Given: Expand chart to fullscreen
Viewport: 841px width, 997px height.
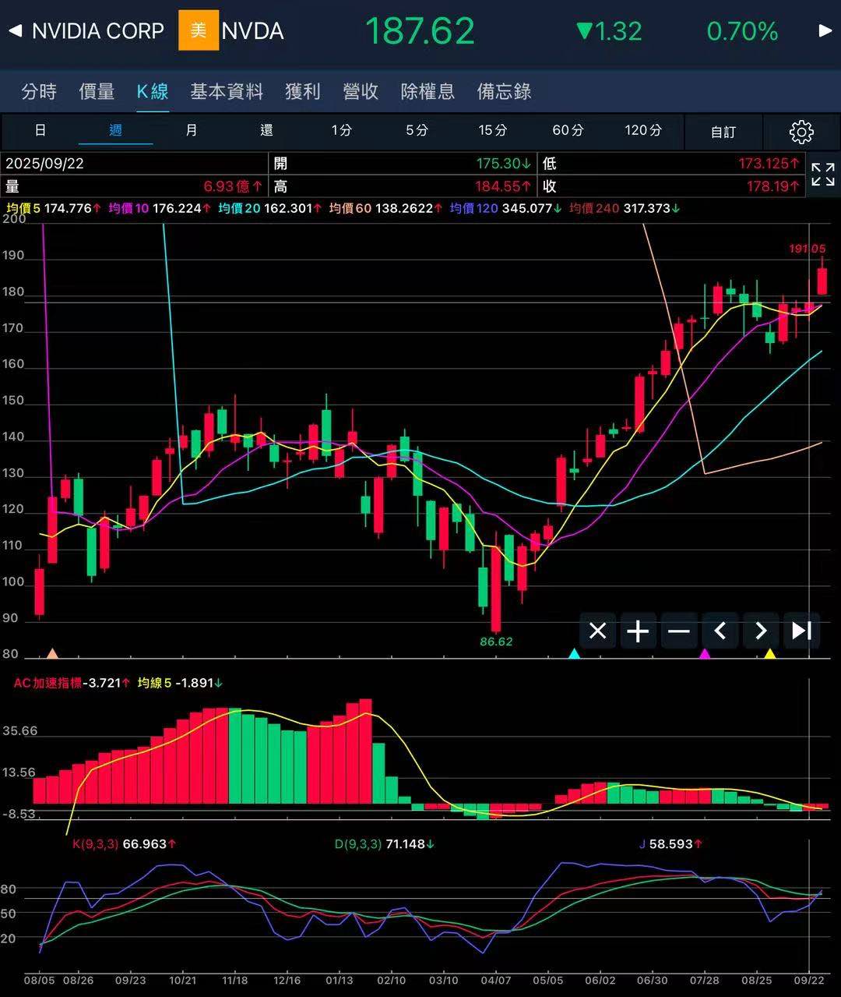Looking at the screenshot, I should [x=822, y=175].
